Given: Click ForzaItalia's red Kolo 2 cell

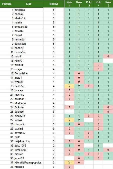Looking at the screenshot, I should pyautogui.click(x=79, y=73).
